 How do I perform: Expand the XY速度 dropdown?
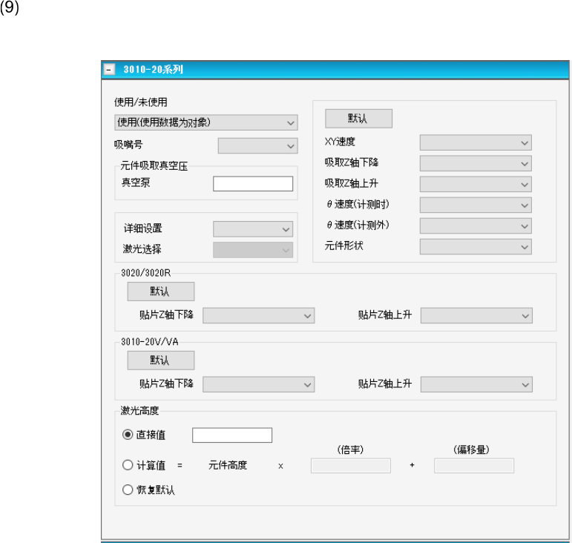click(476, 142)
